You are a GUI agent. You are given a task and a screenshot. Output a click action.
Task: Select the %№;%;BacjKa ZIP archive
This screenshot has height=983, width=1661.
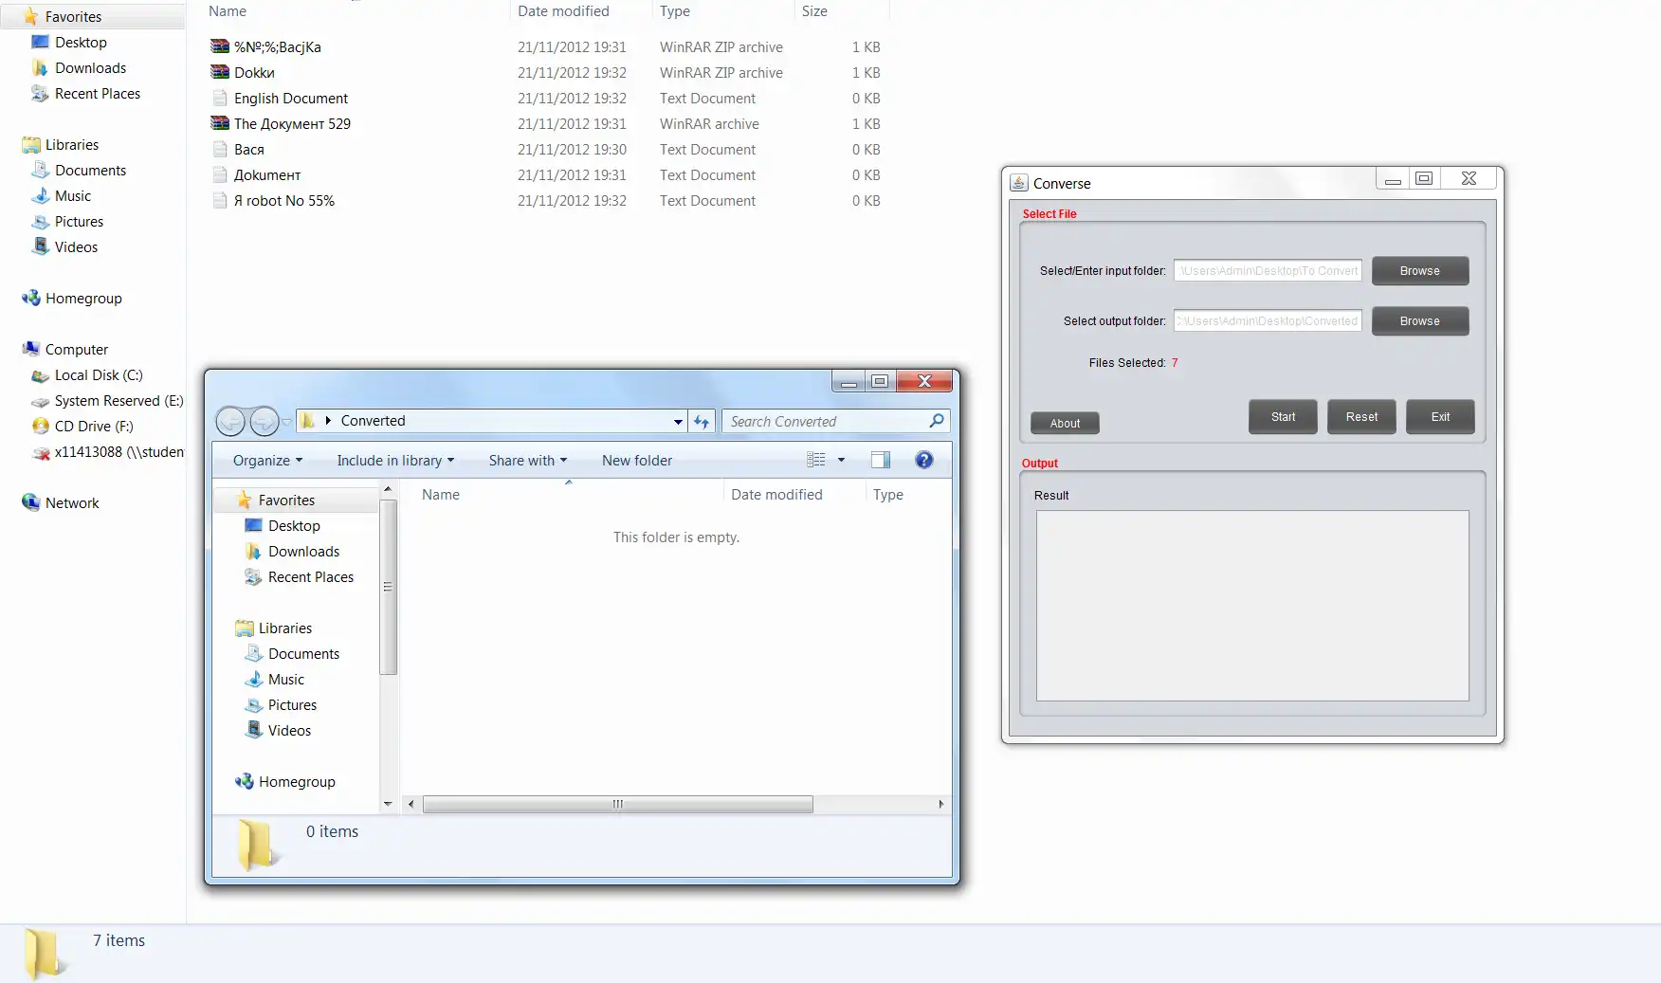click(x=278, y=47)
